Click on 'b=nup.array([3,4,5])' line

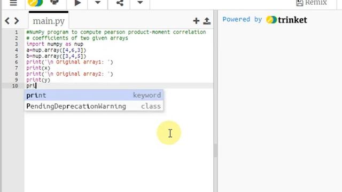point(56,56)
